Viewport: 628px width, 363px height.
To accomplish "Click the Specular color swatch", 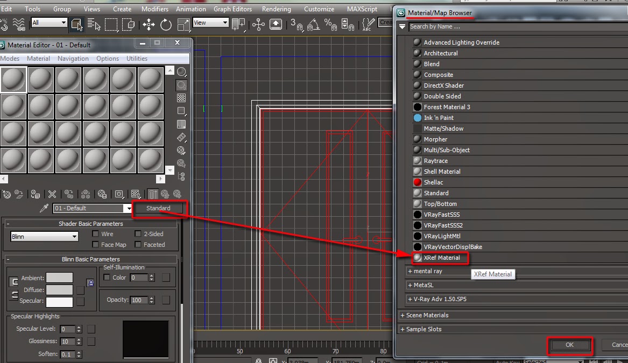I will click(x=59, y=302).
